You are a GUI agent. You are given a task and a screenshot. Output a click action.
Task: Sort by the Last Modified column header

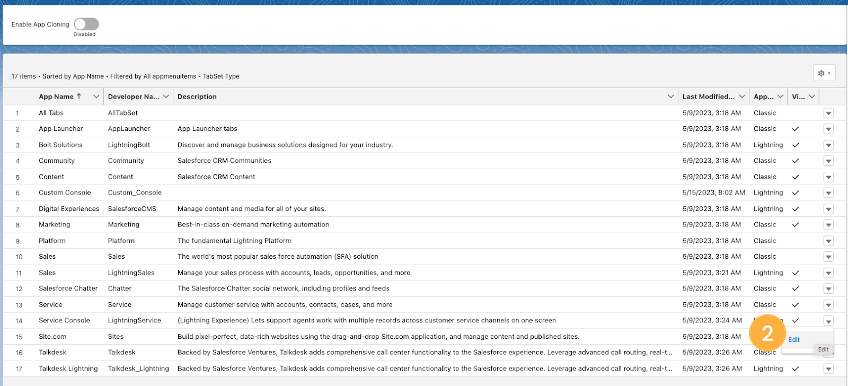[x=709, y=96]
